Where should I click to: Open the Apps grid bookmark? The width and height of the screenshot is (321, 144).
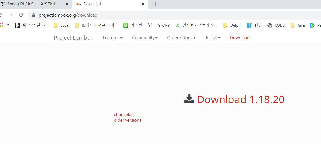coord(5,25)
